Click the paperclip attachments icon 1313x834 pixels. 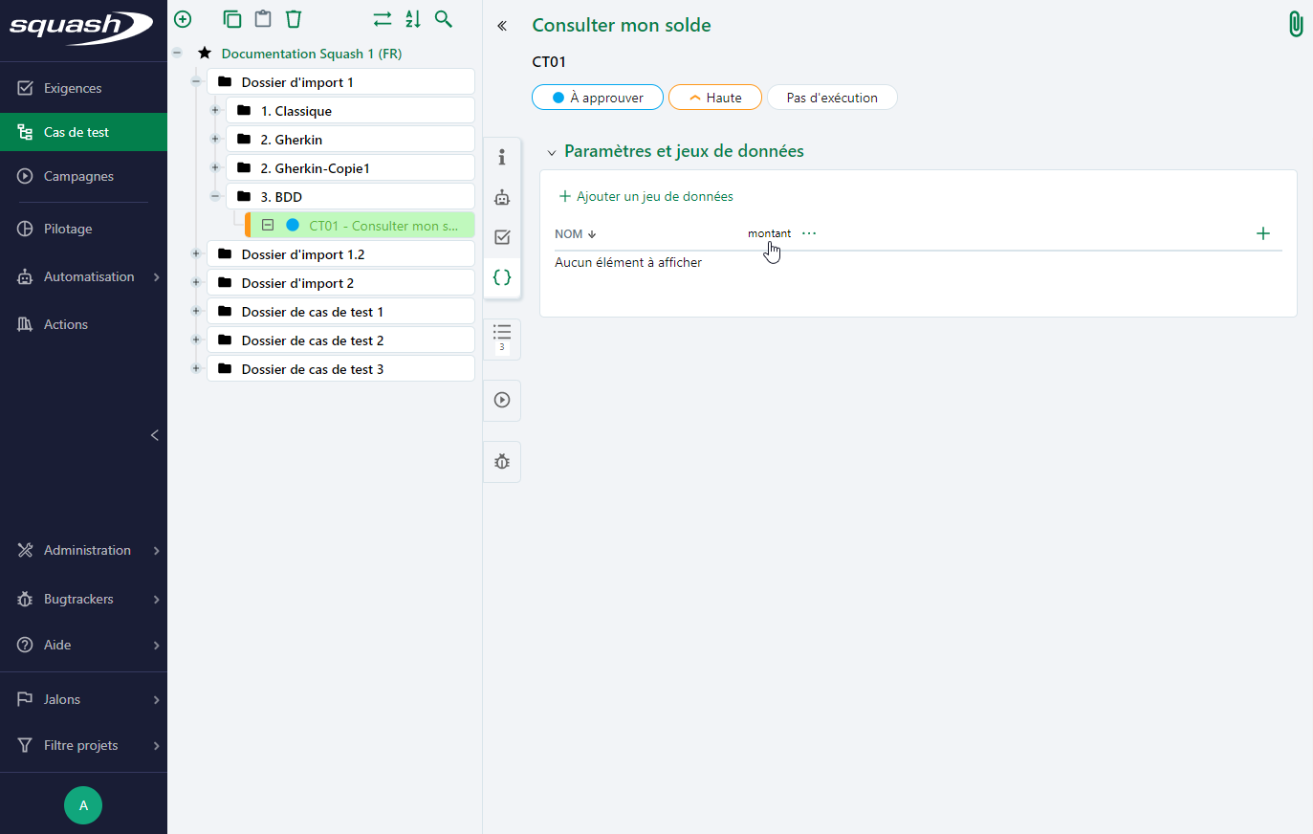point(1295,24)
